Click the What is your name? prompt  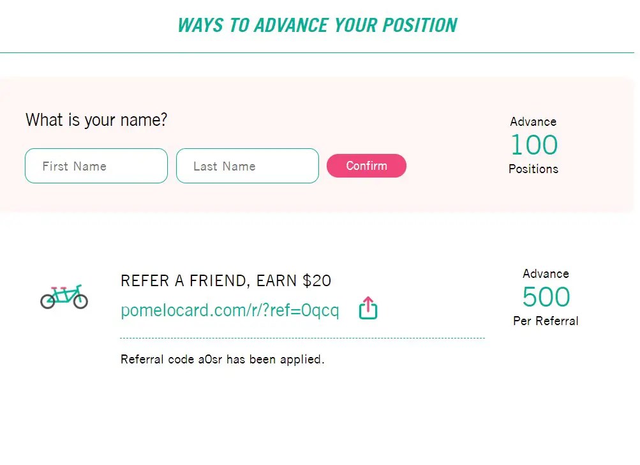96,119
